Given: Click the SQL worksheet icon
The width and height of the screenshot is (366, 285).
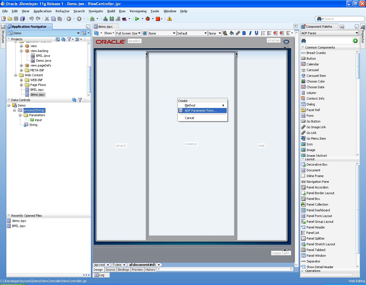Looking at the screenshot, I should tap(92, 19).
